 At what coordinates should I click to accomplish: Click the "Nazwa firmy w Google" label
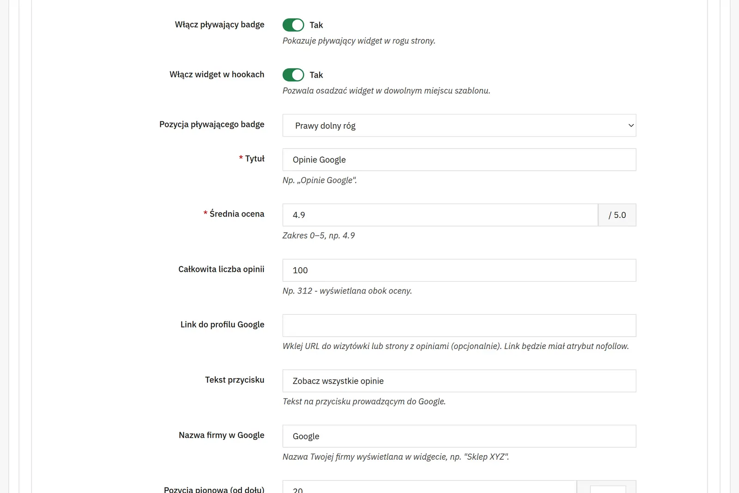tap(222, 435)
